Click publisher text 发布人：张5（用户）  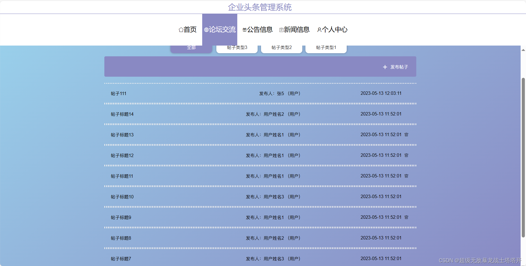pyautogui.click(x=280, y=94)
